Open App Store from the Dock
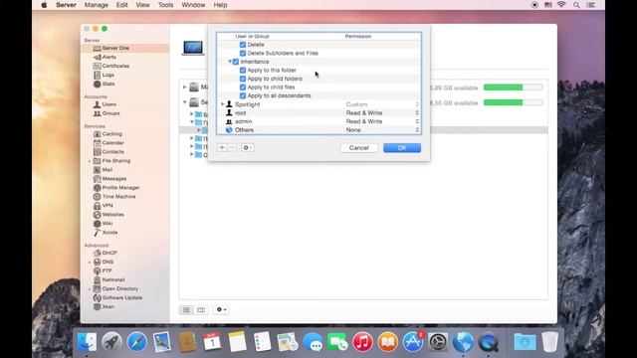Screen dimensions: 637x358 [413, 342]
